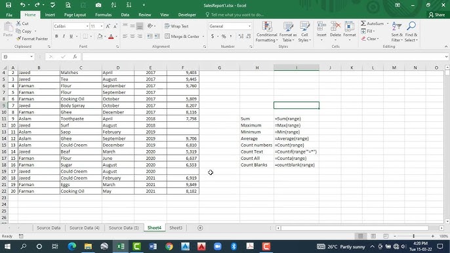The image size is (450, 253).
Task: Sort descending from Quick Access toolbar
Action: 129,5
